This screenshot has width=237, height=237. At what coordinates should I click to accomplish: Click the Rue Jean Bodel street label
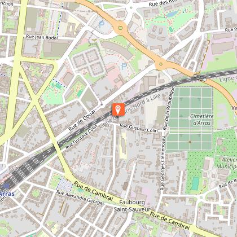42,37
